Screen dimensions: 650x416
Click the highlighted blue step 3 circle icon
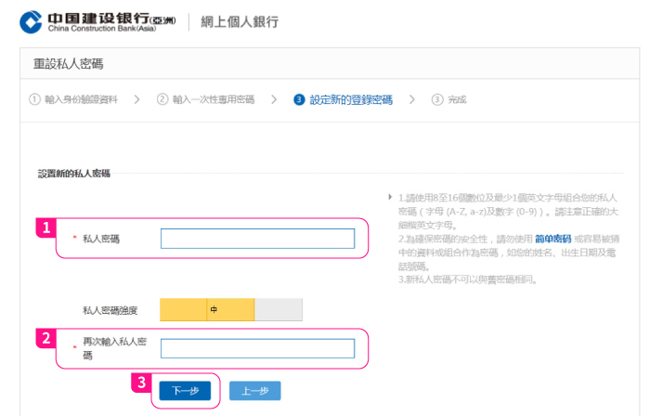pos(299,99)
